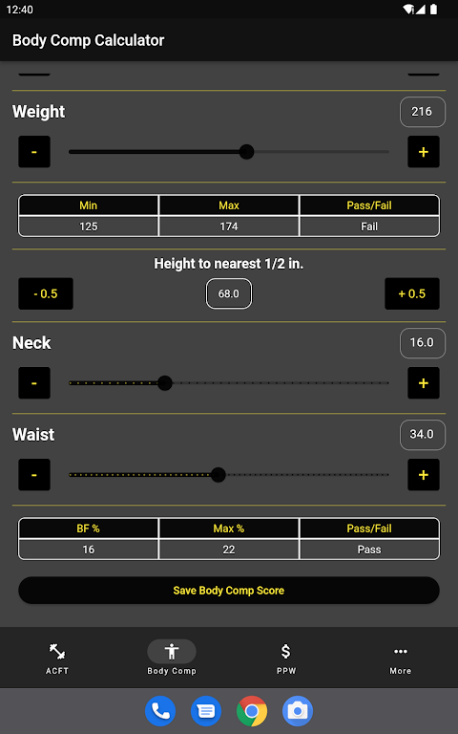Open the Camera app icon

click(x=298, y=711)
